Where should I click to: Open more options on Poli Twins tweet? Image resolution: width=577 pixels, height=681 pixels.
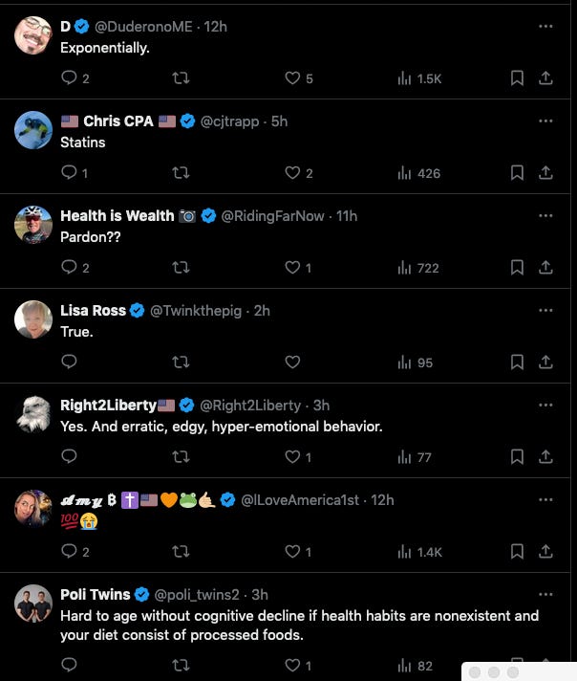tap(545, 594)
